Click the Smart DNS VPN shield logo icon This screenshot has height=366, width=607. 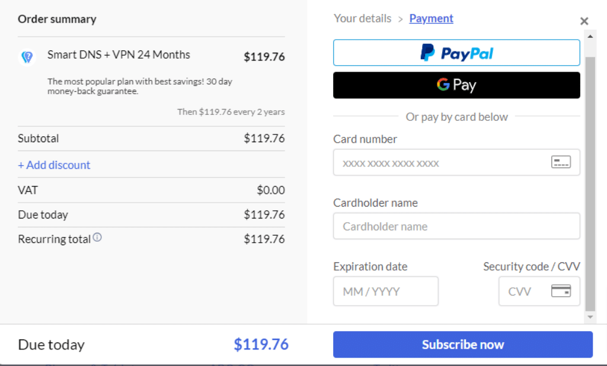pos(27,57)
